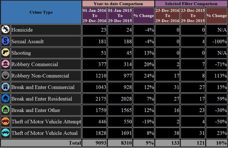This screenshot has width=228, height=148.
Task: Select the Selected Filter Comparison header
Action: [191, 4]
